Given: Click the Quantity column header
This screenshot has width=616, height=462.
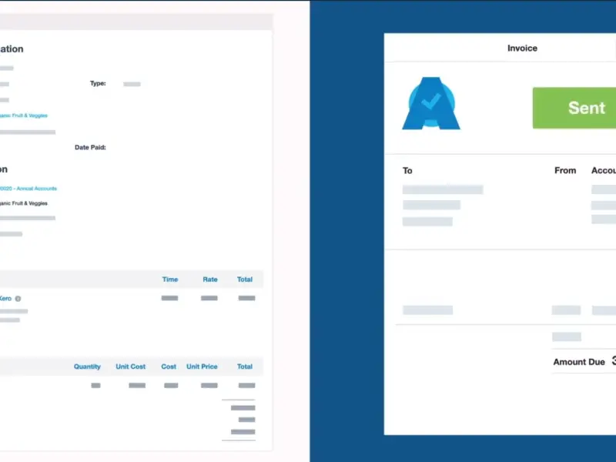Looking at the screenshot, I should pos(87,367).
